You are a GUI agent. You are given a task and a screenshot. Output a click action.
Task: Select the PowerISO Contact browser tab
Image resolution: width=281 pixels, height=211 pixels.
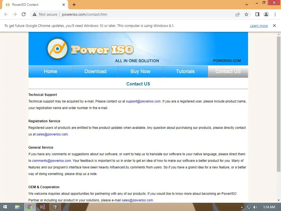click(x=35, y=5)
